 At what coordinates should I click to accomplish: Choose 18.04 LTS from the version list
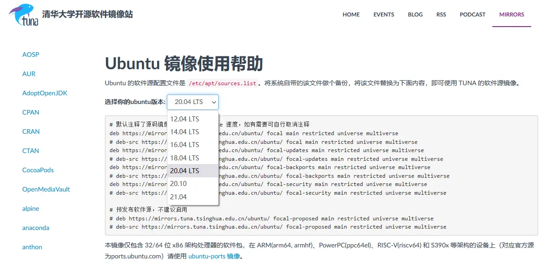(193, 158)
